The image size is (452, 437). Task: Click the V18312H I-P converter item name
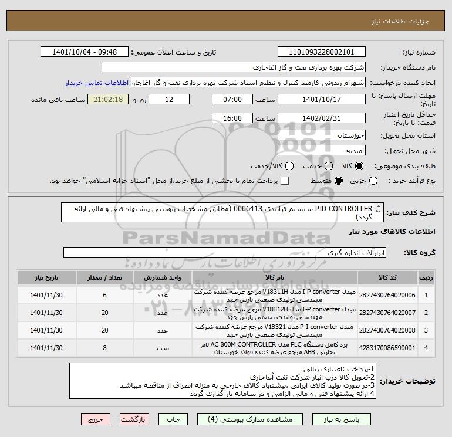(275, 313)
